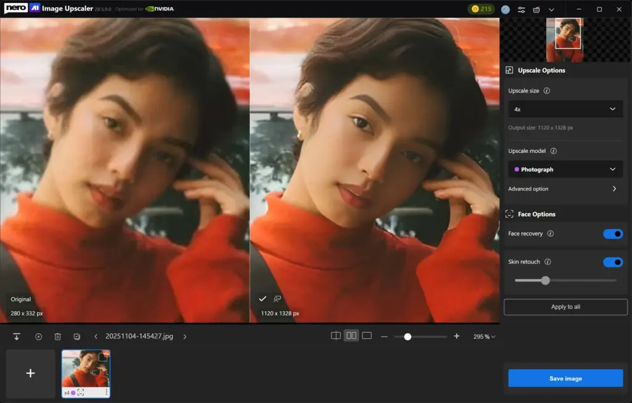Zoom in using the plus icon
Screen dimensions: 632x403
click(x=456, y=336)
